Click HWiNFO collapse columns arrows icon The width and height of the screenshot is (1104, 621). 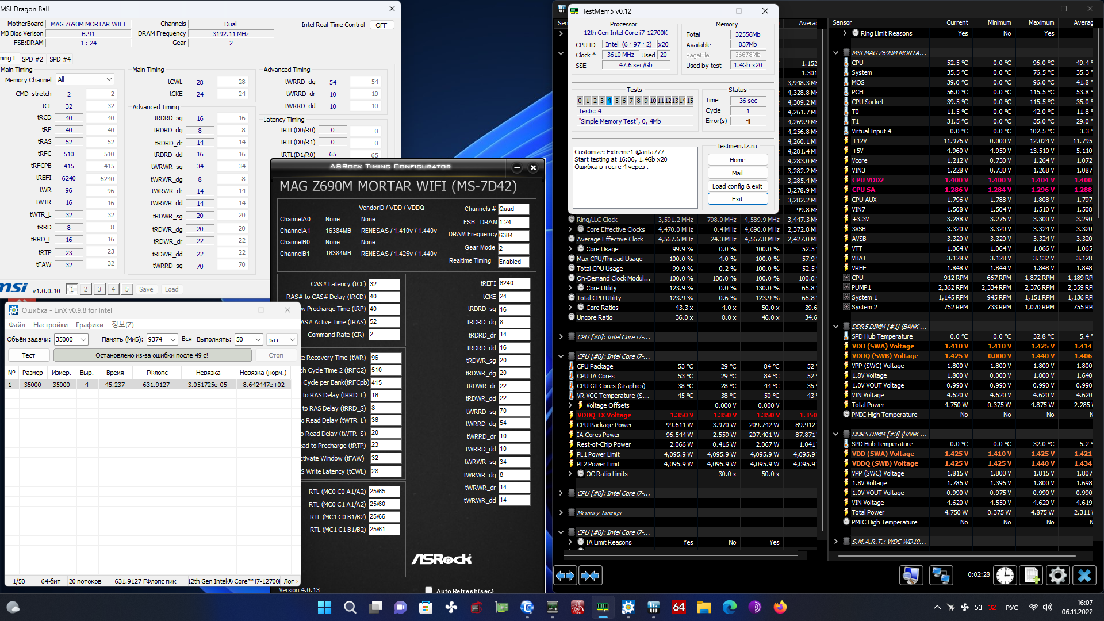590,576
